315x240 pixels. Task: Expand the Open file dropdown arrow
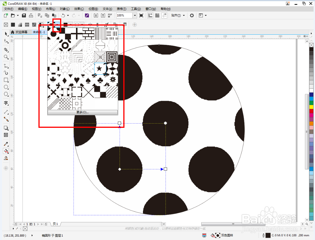tap(18, 15)
